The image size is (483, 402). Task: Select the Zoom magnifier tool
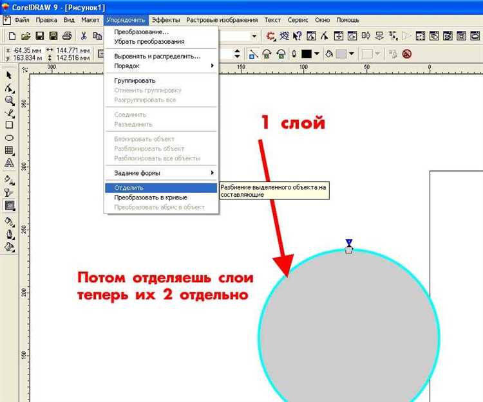[10, 100]
